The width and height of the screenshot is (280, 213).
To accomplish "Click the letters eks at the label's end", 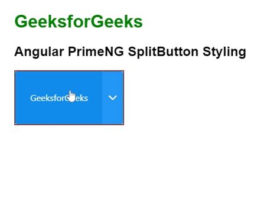I will tap(82, 98).
